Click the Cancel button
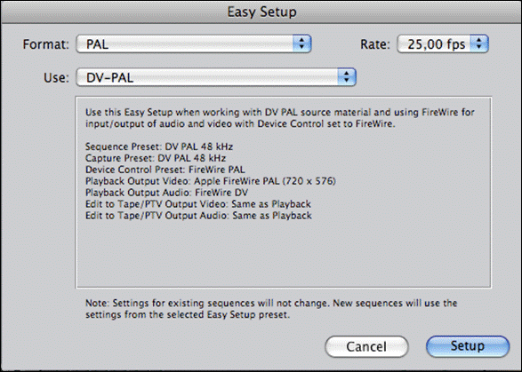522x372 pixels. (x=366, y=347)
